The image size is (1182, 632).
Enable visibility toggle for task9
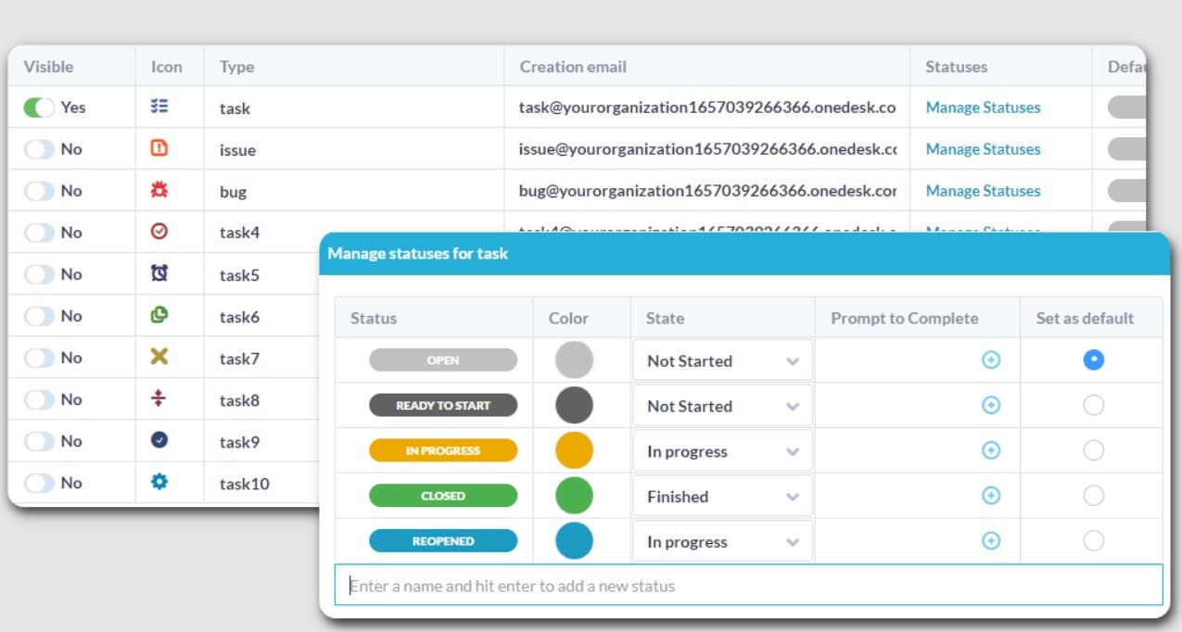[x=39, y=441]
